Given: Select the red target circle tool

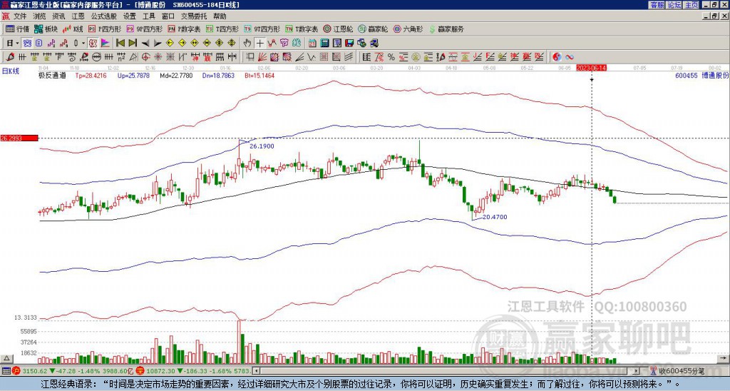Looking at the screenshot, I should click(145, 57).
